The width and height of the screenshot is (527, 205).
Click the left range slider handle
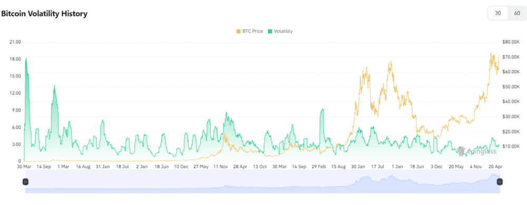(x=25, y=182)
